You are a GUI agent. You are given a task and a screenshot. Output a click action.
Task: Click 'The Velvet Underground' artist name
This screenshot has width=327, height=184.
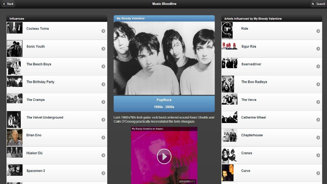pos(45,117)
